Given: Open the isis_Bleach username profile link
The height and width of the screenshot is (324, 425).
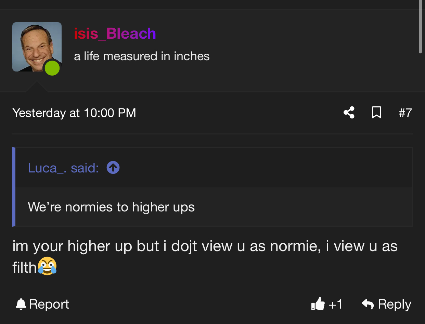Looking at the screenshot, I should [115, 34].
